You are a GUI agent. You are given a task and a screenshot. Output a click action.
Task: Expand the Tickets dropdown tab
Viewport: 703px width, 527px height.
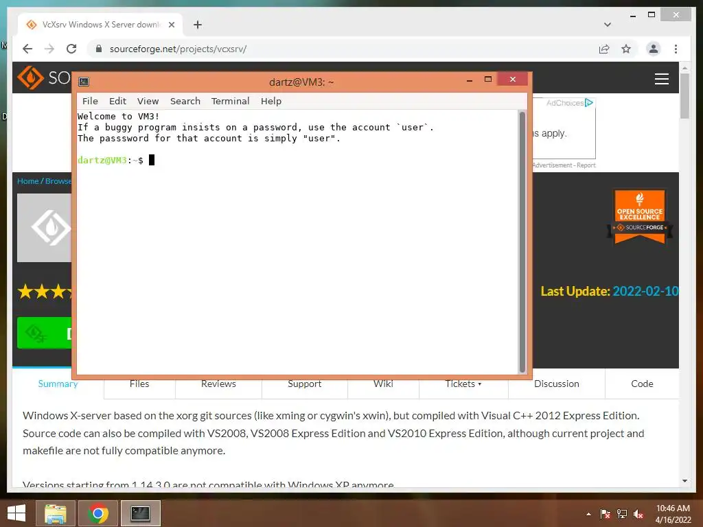coord(463,384)
